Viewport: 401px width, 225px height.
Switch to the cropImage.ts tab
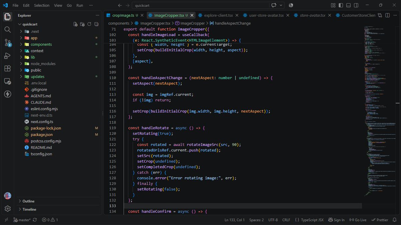click(123, 15)
